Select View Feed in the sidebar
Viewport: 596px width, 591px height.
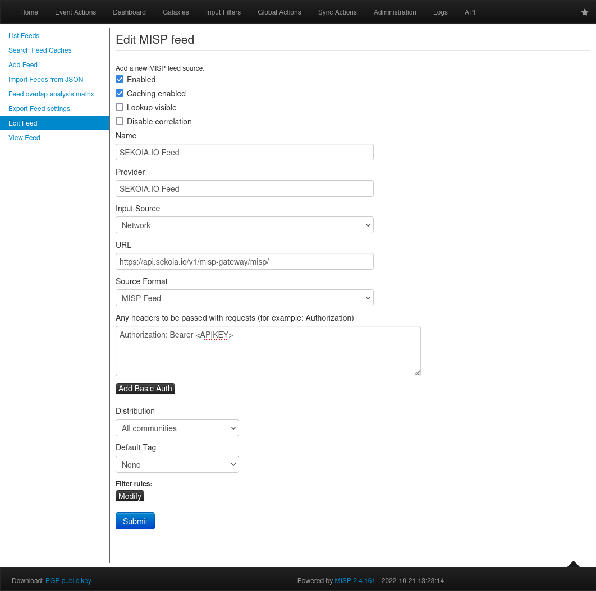(x=24, y=137)
